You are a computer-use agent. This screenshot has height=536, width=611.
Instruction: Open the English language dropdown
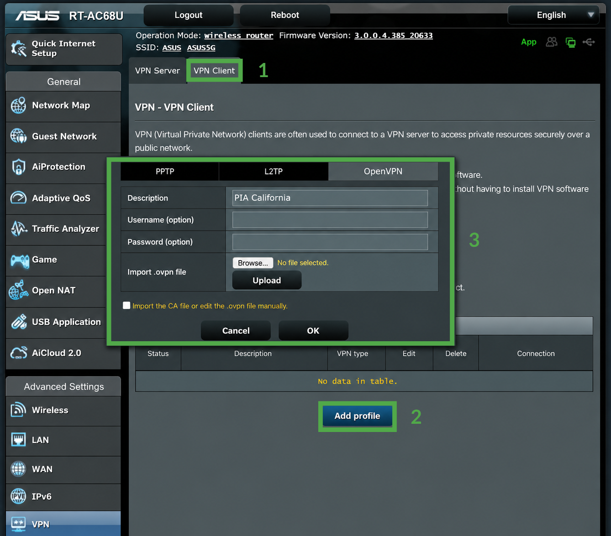pyautogui.click(x=553, y=15)
